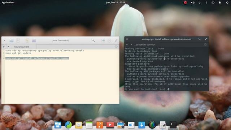231x130 pixels.
Task: Open the network indicator
Action: (x=200, y=3)
